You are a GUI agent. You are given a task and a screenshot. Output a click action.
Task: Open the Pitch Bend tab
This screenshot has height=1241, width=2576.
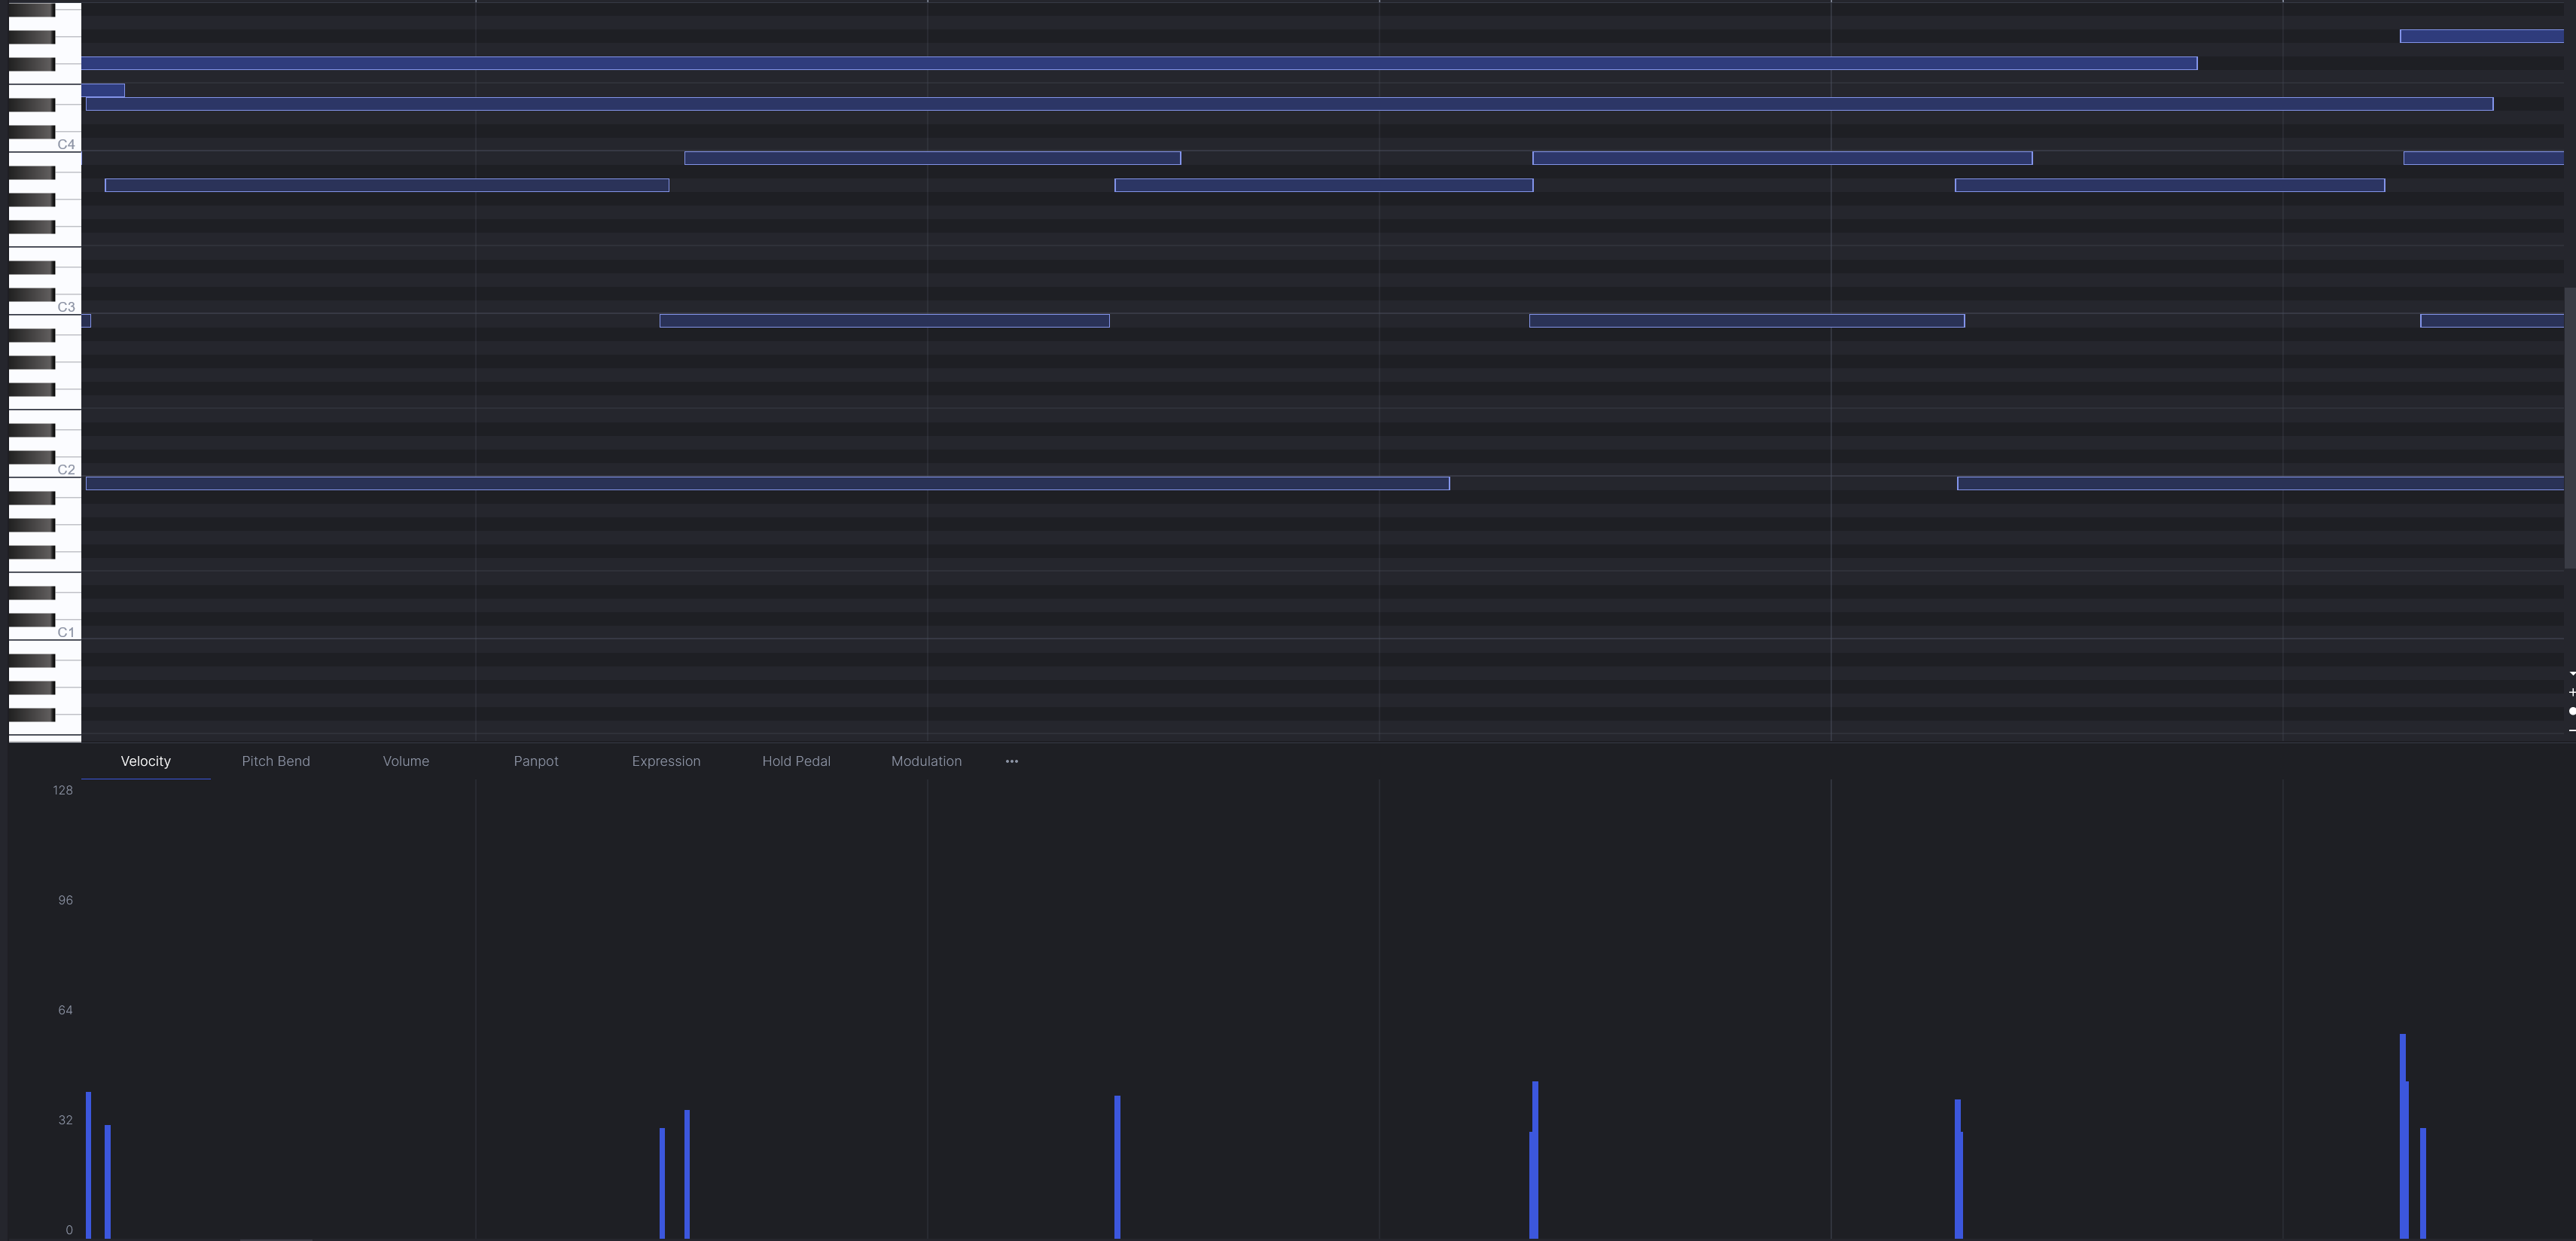click(276, 761)
